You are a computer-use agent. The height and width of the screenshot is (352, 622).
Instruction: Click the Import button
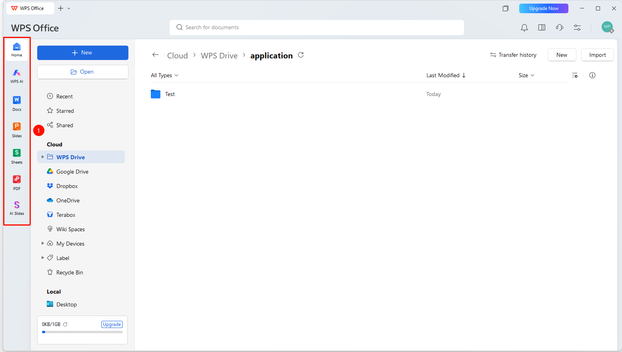(x=597, y=55)
